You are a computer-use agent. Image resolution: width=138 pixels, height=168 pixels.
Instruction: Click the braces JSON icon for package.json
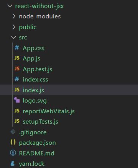click(13, 142)
